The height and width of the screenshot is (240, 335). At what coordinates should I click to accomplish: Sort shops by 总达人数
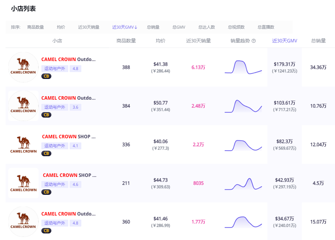[x=206, y=27]
